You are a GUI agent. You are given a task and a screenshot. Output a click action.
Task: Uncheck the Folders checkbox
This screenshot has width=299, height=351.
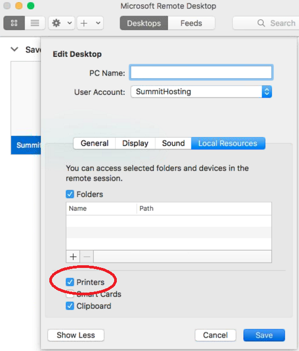click(70, 194)
